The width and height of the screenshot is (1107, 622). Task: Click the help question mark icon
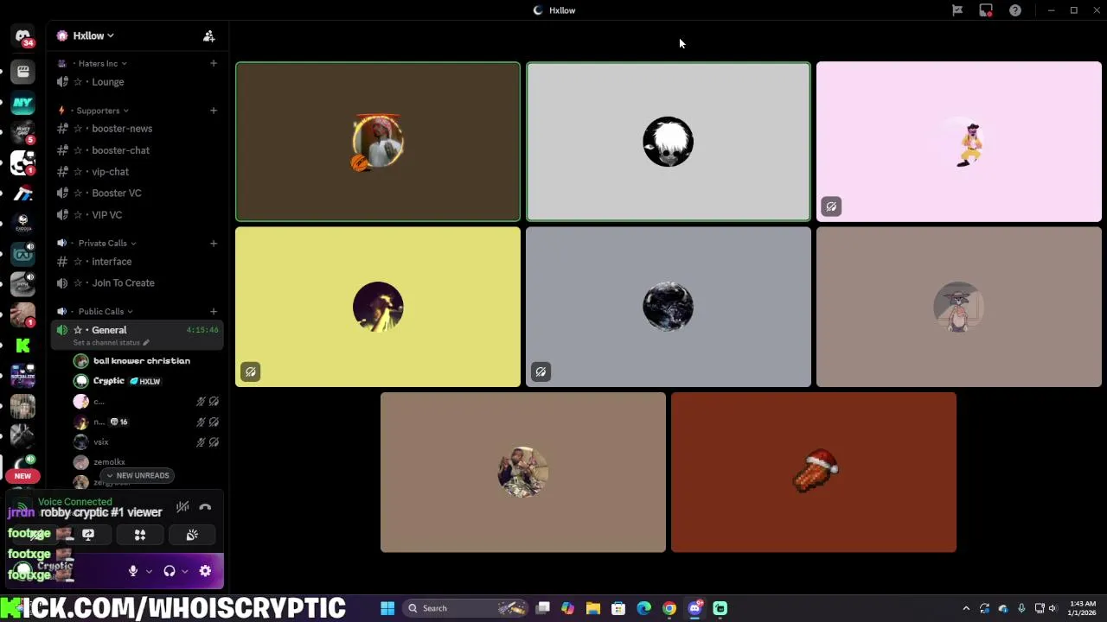(x=1015, y=10)
